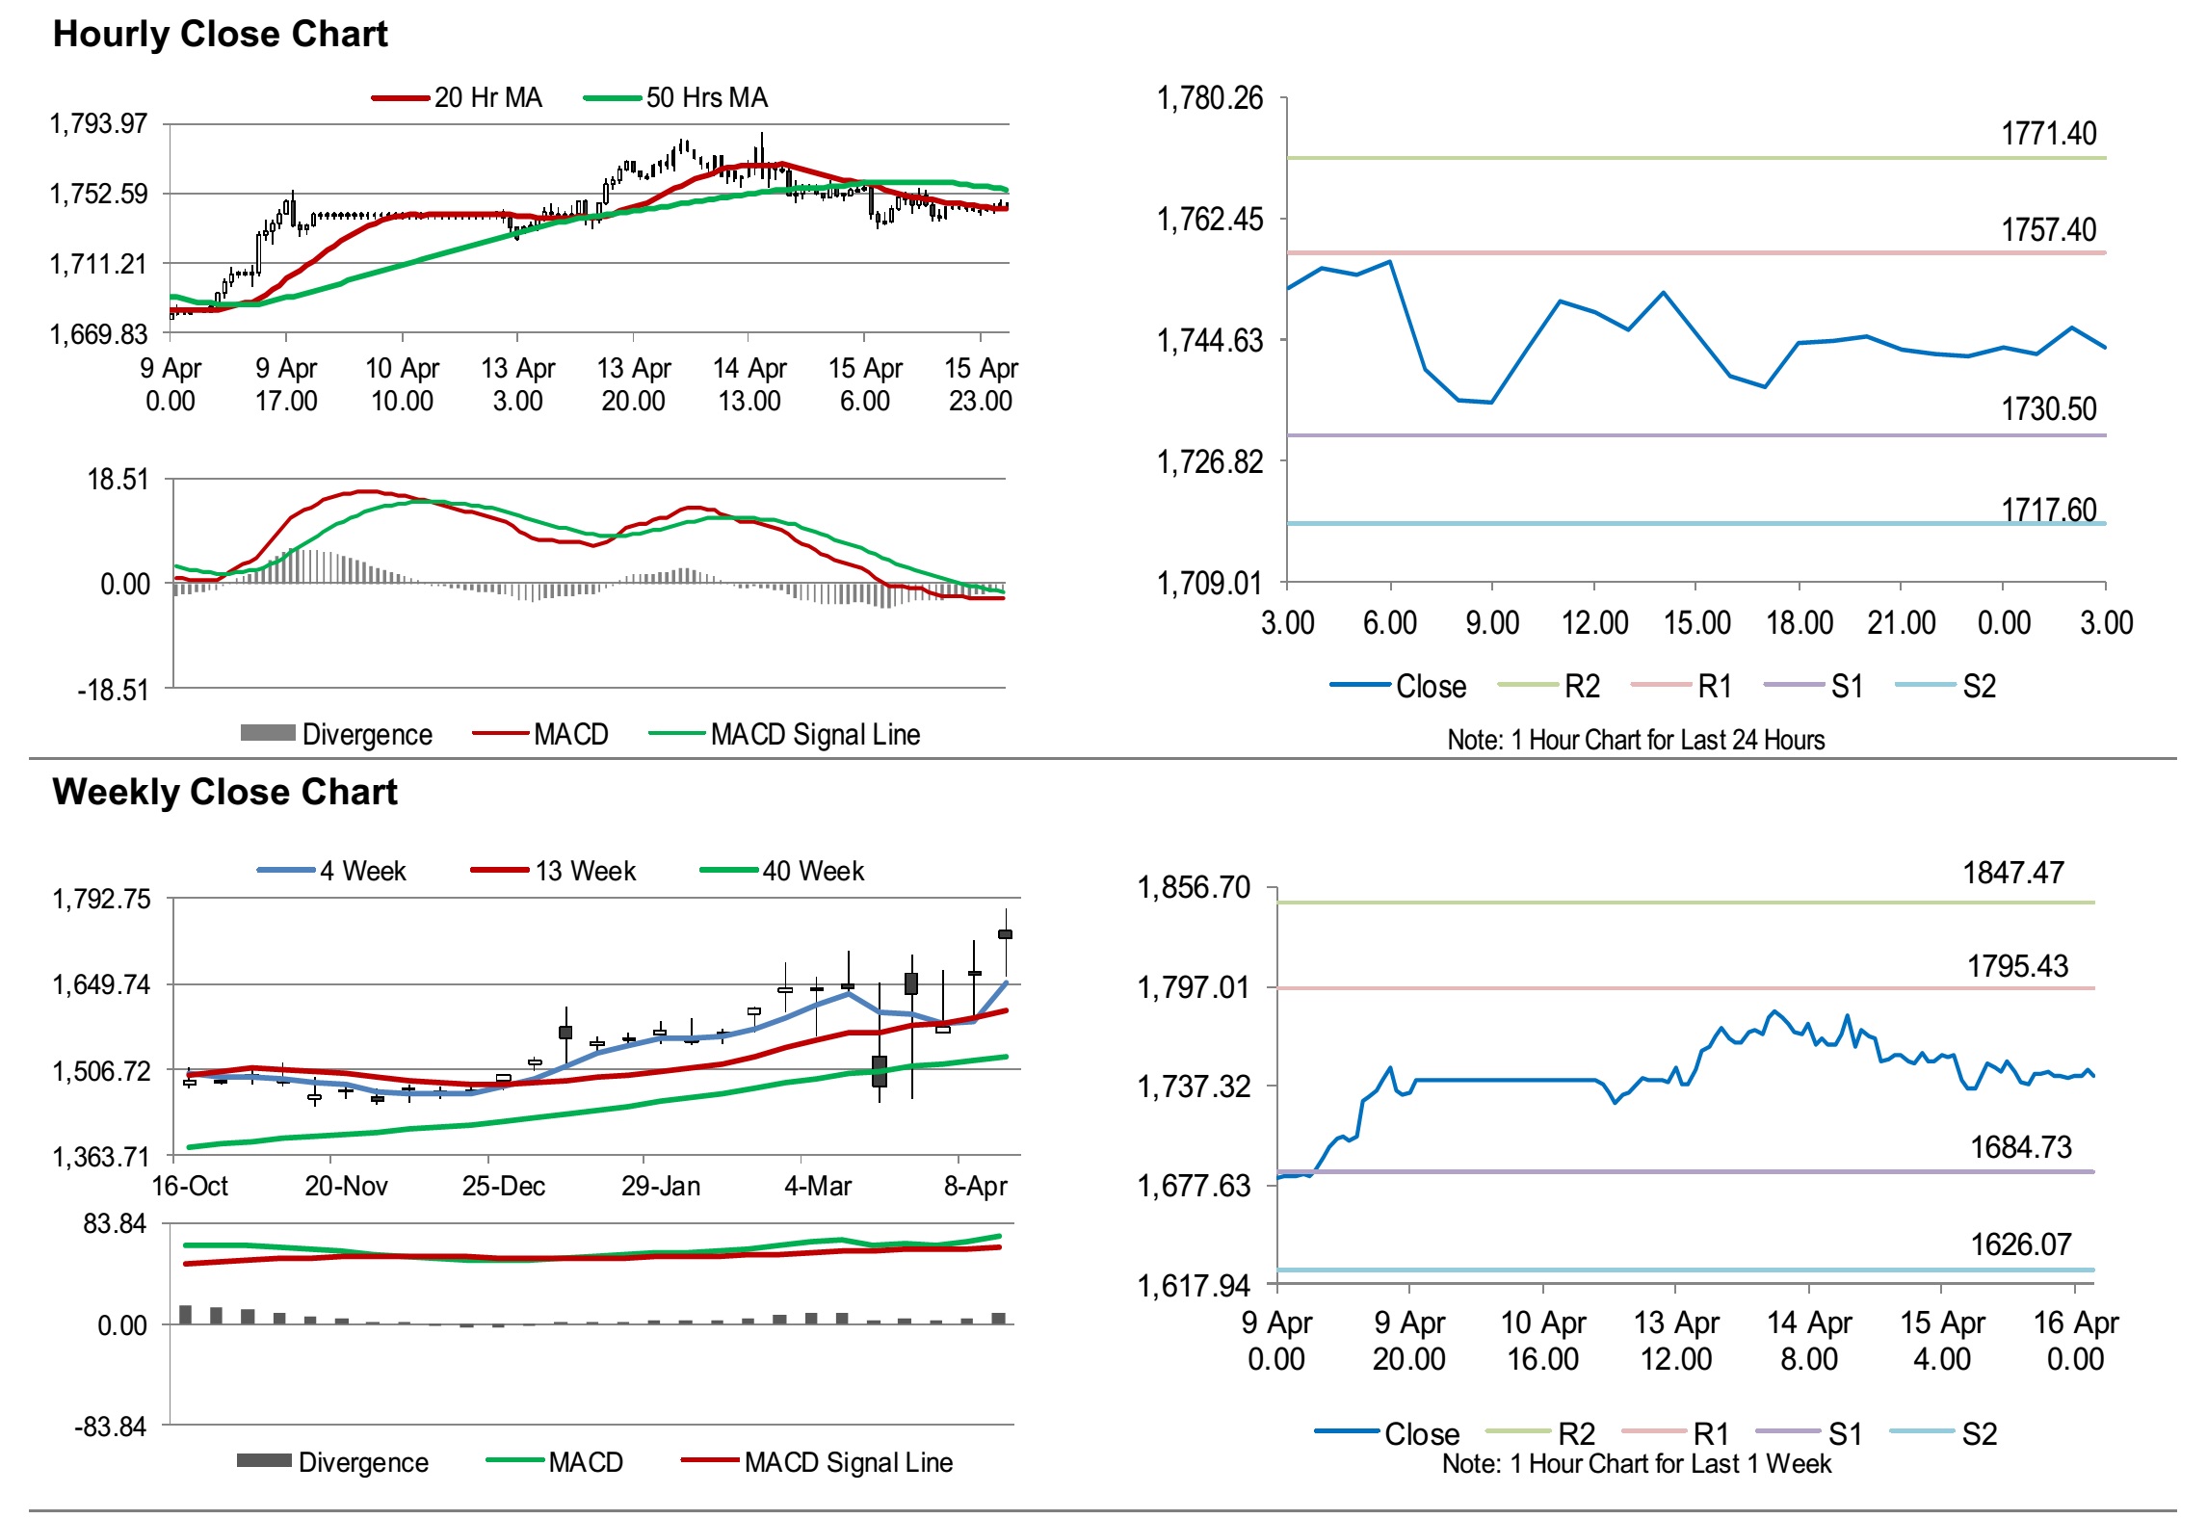Click the 1626.07 support label
The height and width of the screenshot is (1519, 2207).
2020,1244
